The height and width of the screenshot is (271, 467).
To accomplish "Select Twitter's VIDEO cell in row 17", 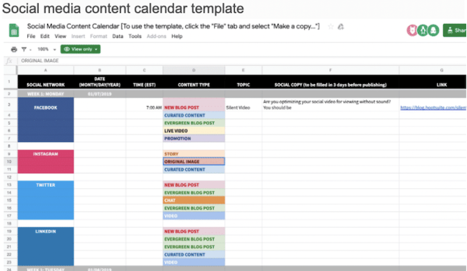I will click(194, 216).
